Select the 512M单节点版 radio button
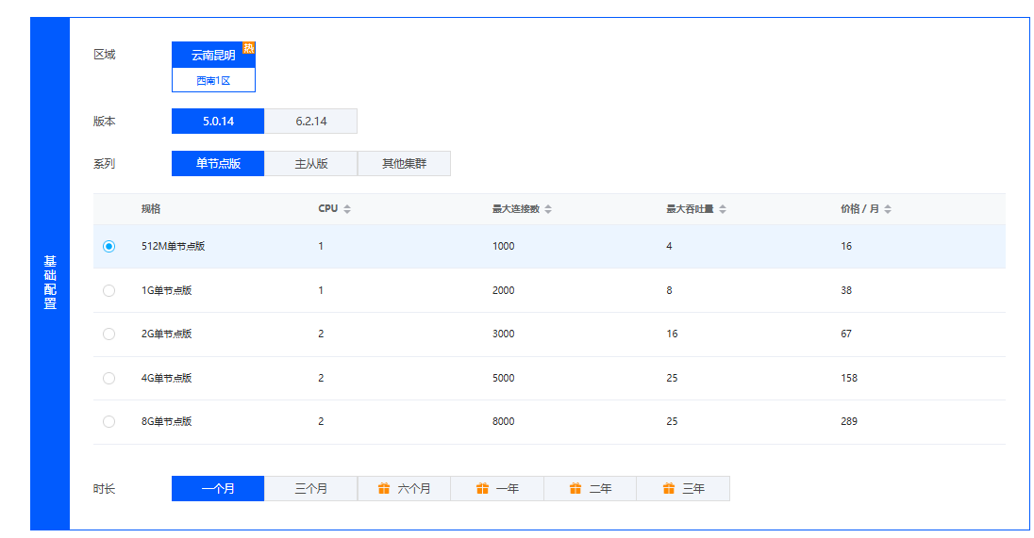The height and width of the screenshot is (538, 1034). tap(109, 246)
